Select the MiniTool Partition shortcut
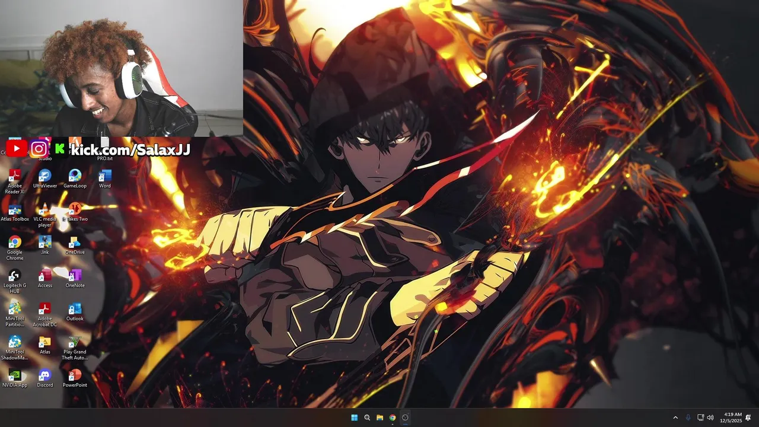The height and width of the screenshot is (427, 759). [15, 314]
